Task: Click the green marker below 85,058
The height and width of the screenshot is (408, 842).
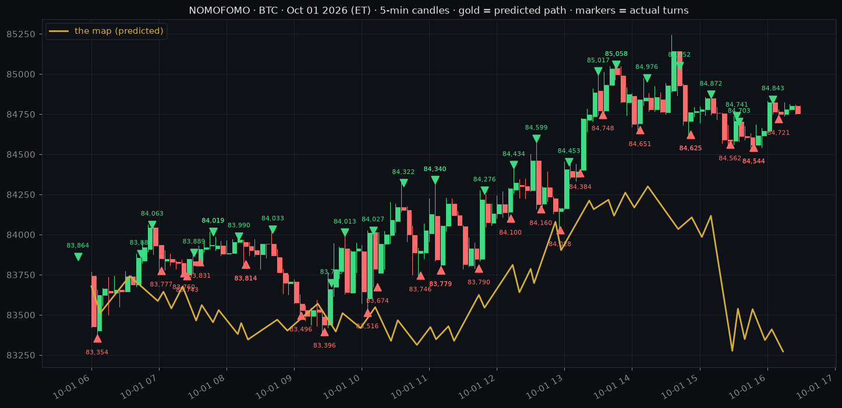Action: 616,65
